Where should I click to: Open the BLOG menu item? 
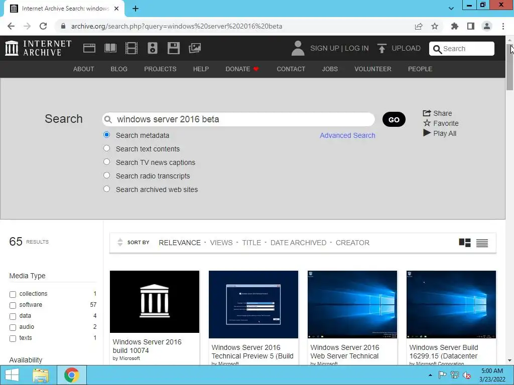coord(119,69)
